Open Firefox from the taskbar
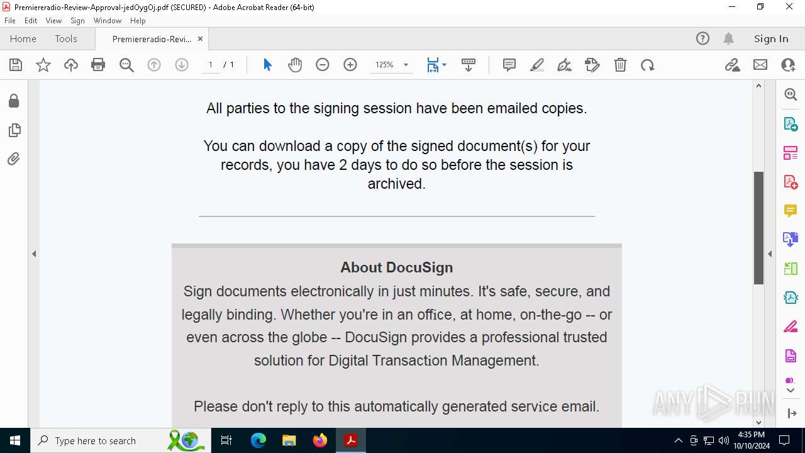805x453 pixels. point(320,440)
